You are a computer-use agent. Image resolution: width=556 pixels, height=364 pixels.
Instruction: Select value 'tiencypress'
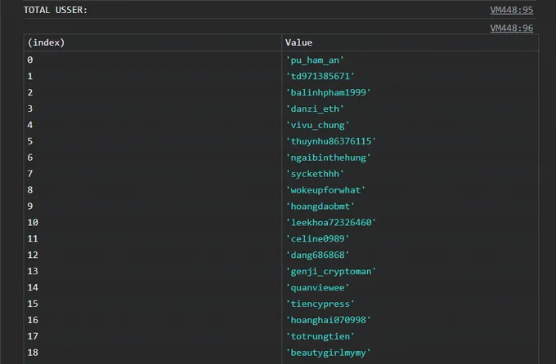[x=321, y=304]
